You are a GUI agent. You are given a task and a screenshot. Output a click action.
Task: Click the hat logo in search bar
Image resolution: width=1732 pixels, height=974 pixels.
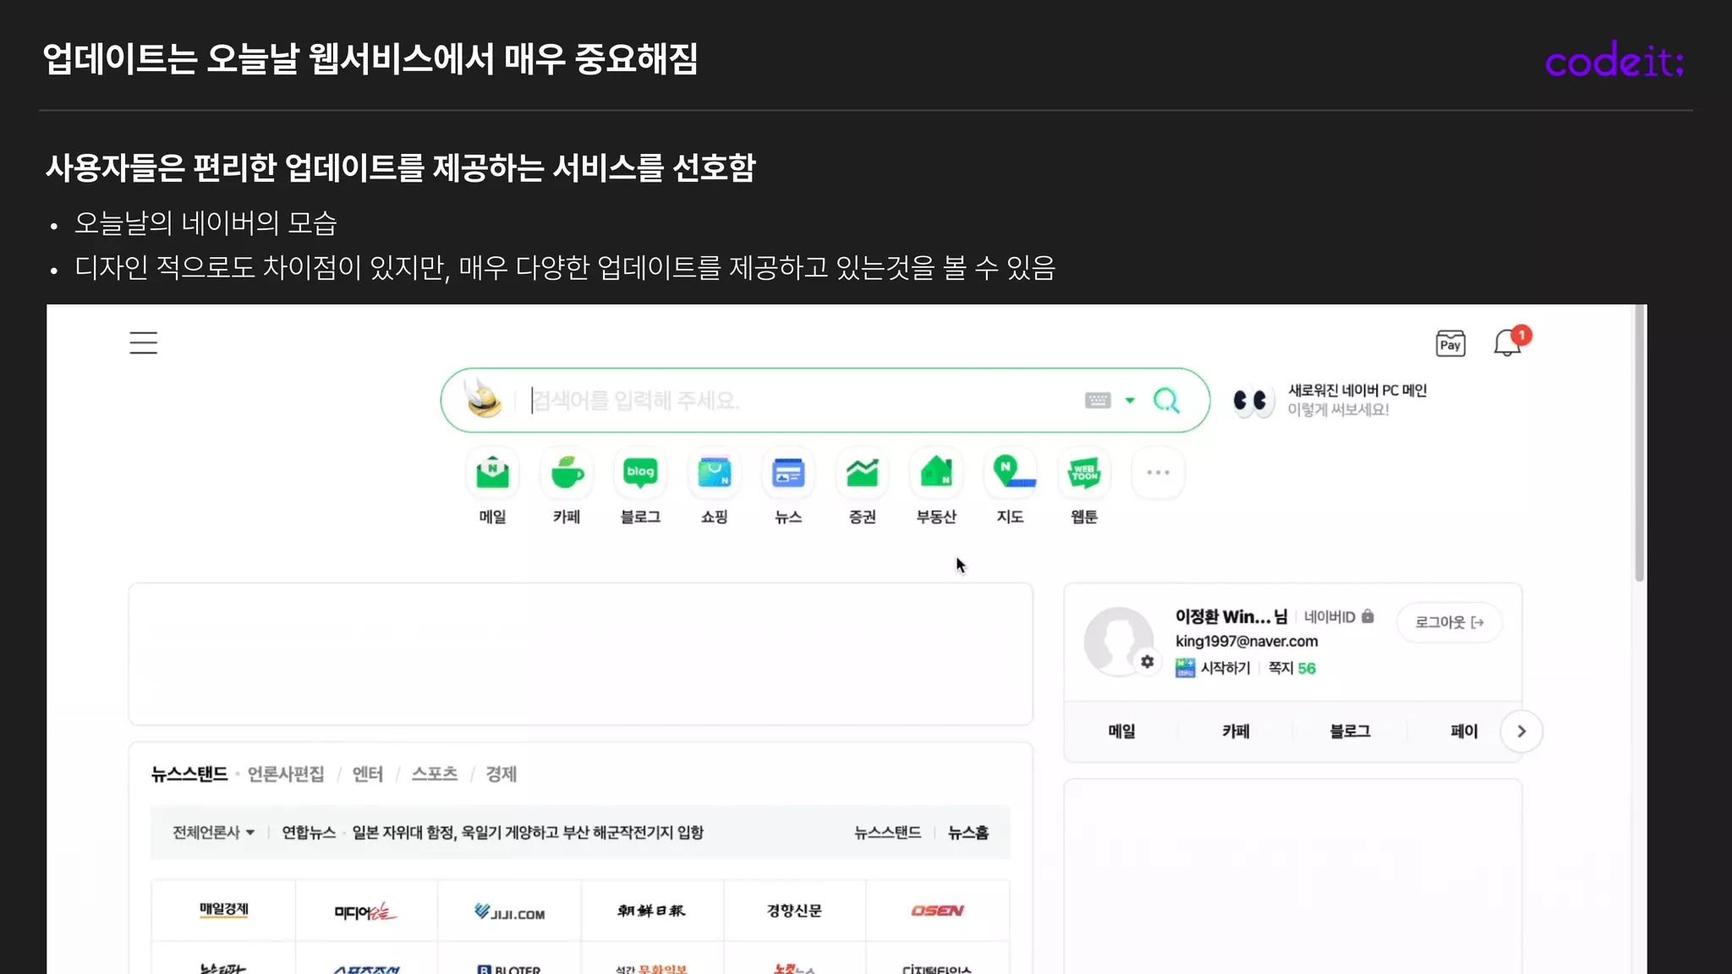(x=483, y=398)
